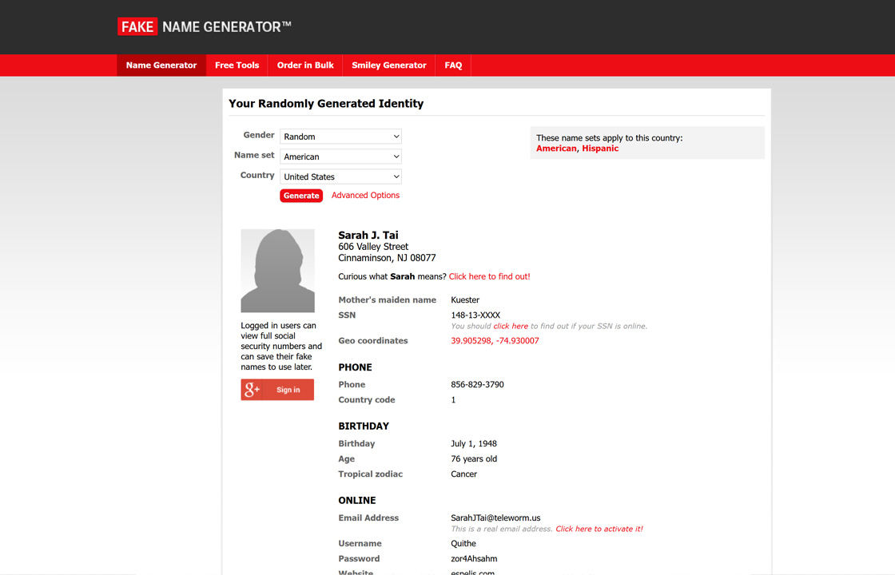Screen dimensions: 895x575
Task: Expand the Name set dropdown
Action: click(x=340, y=157)
